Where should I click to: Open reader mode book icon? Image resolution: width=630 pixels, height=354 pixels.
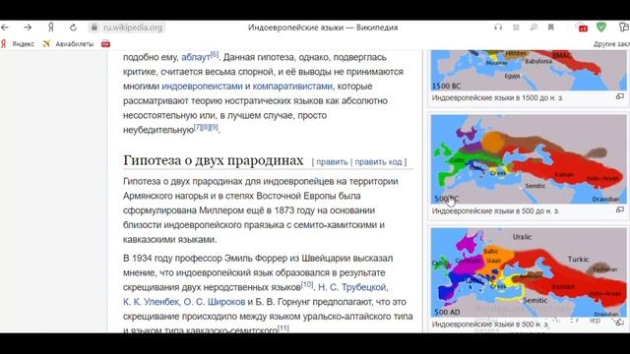516,28
